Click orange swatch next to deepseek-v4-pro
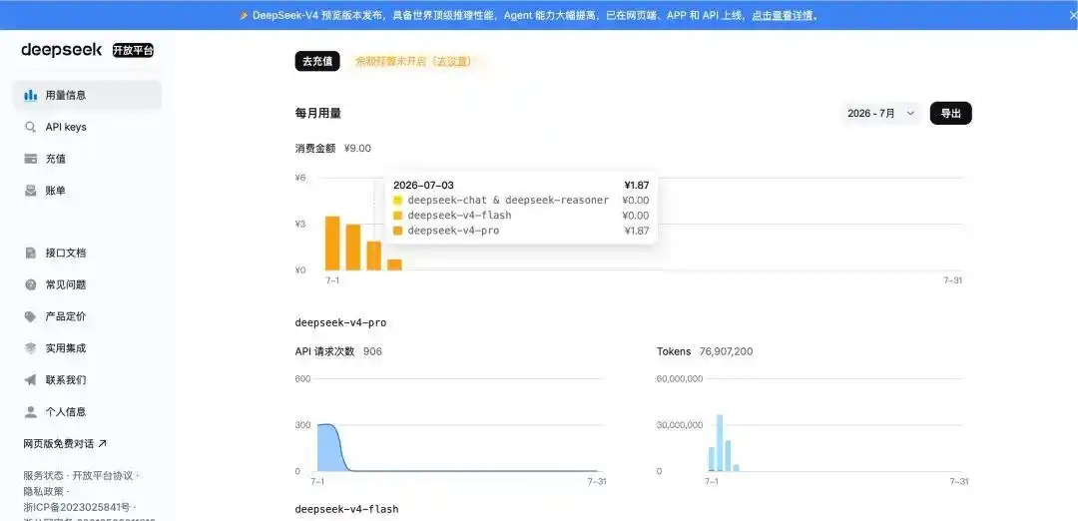Screen dimensions: 1078x521 (x=397, y=231)
